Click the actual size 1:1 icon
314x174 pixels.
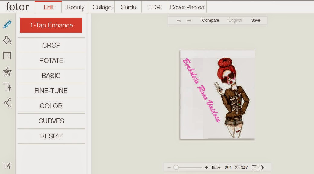pos(254,167)
